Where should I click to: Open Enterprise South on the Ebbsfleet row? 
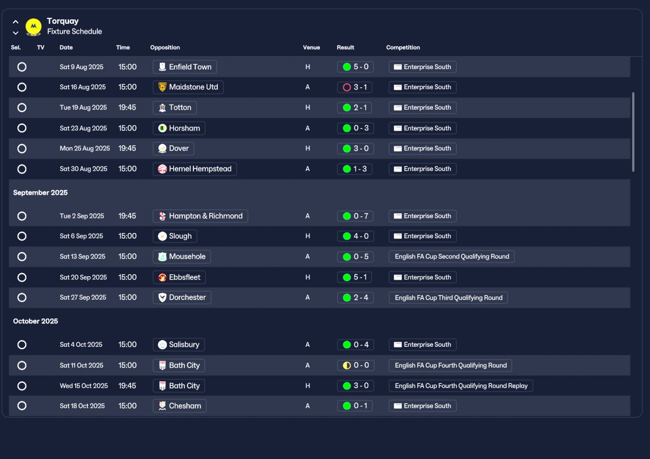(422, 277)
